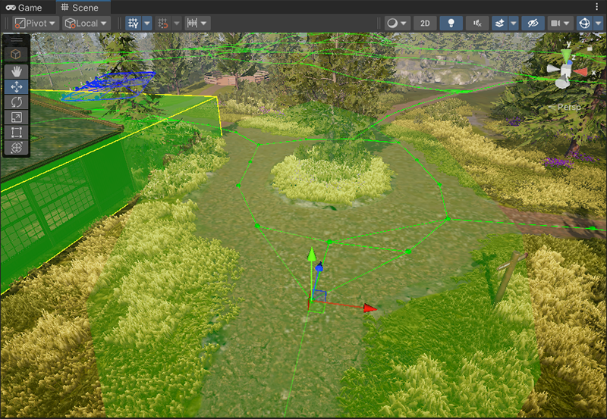
Task: Click the Persp projection label
Action: pyautogui.click(x=568, y=108)
